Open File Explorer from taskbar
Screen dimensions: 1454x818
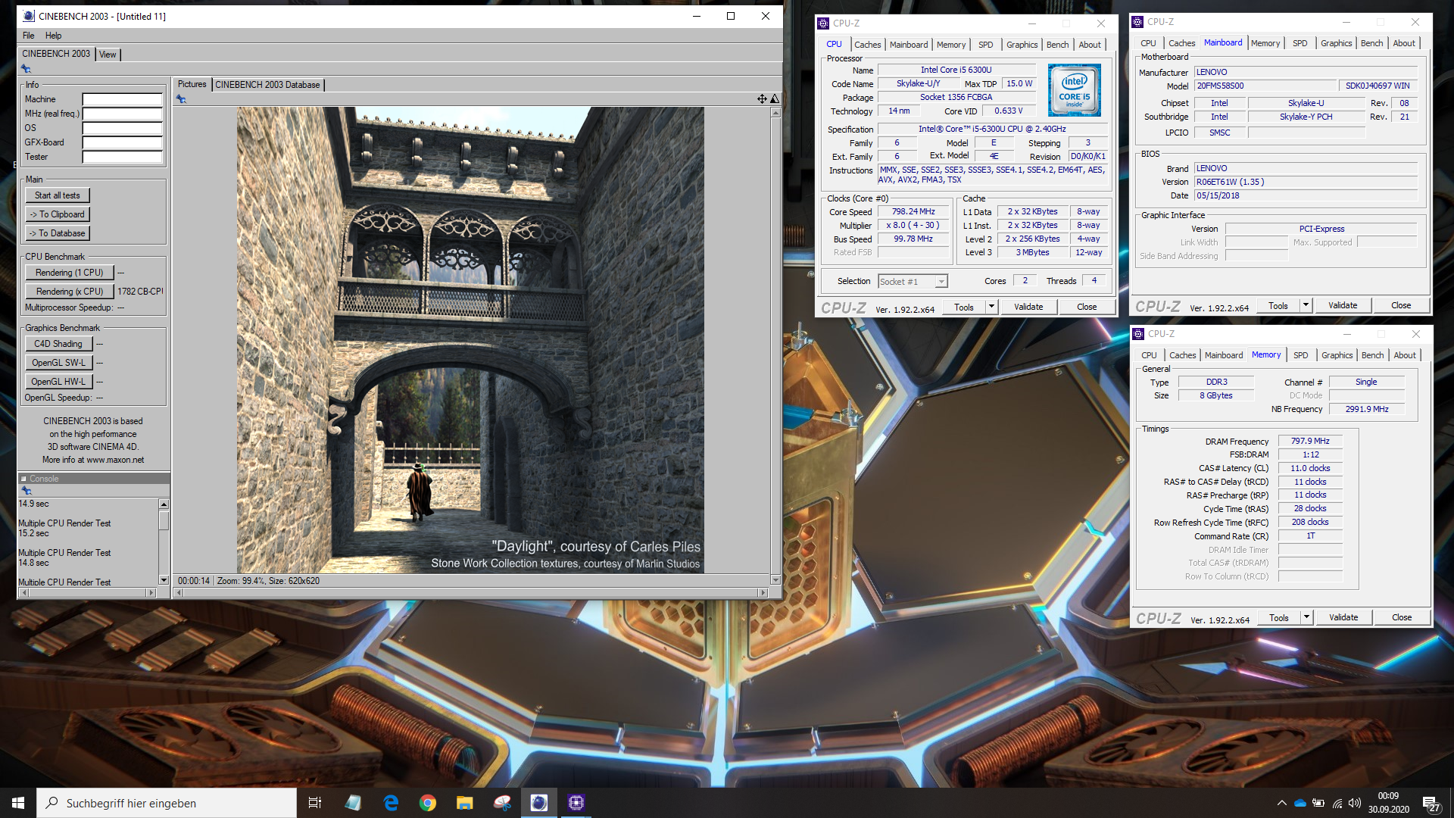pos(465,803)
